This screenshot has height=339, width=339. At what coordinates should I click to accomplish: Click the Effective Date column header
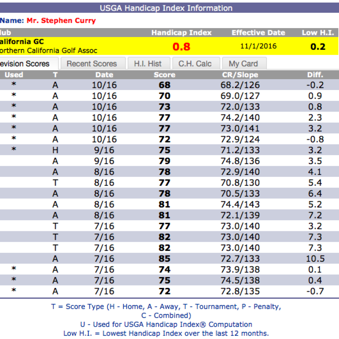[x=258, y=33]
